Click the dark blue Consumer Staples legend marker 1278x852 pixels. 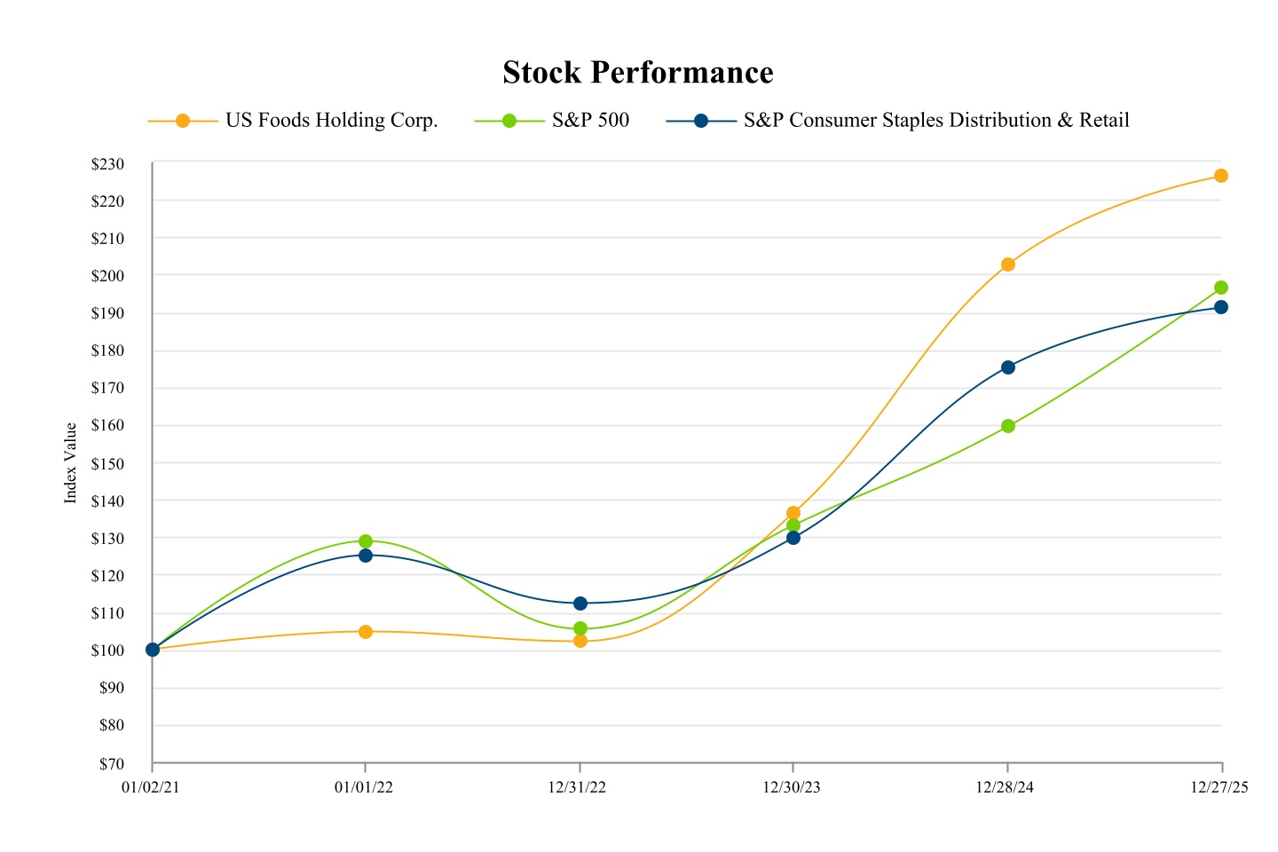click(701, 121)
